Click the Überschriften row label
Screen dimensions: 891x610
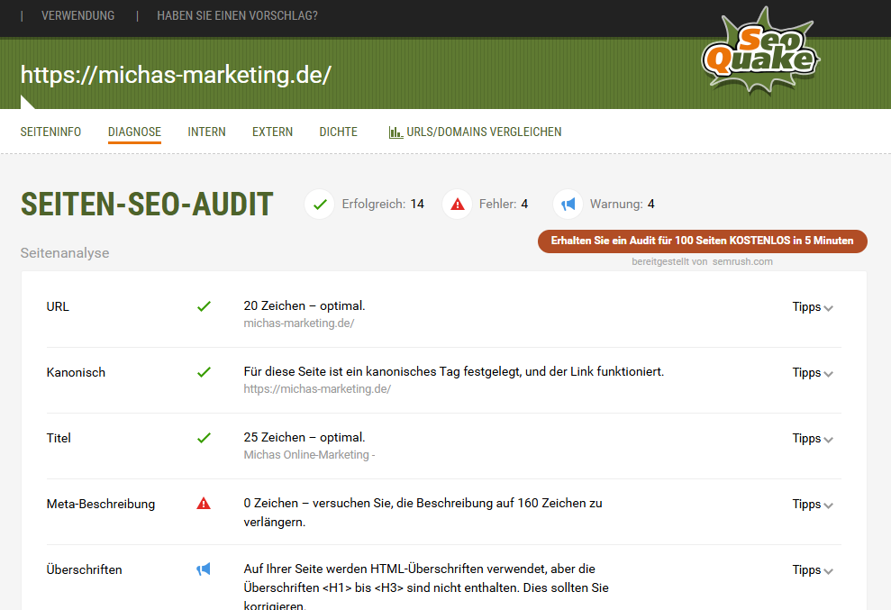(x=84, y=569)
